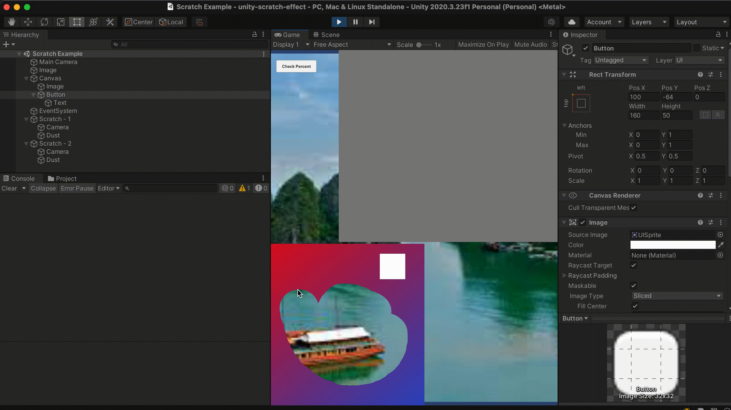Viewport: 731px width, 410px height.
Task: Open the Layers dropdown
Action: (x=648, y=22)
